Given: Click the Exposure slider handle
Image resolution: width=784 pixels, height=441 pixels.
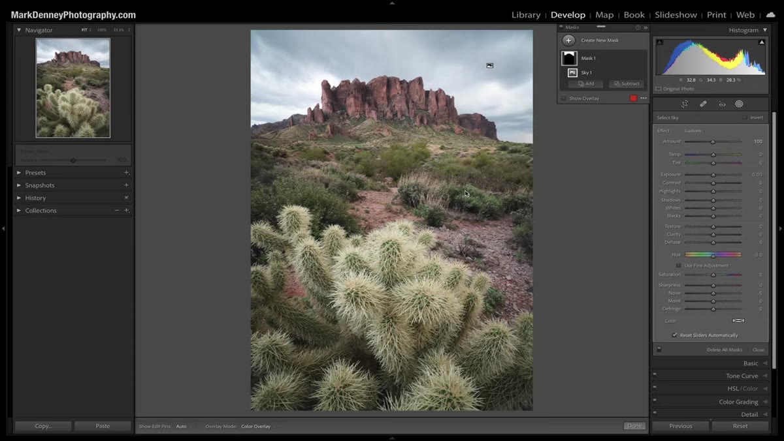Looking at the screenshot, I should (x=713, y=175).
